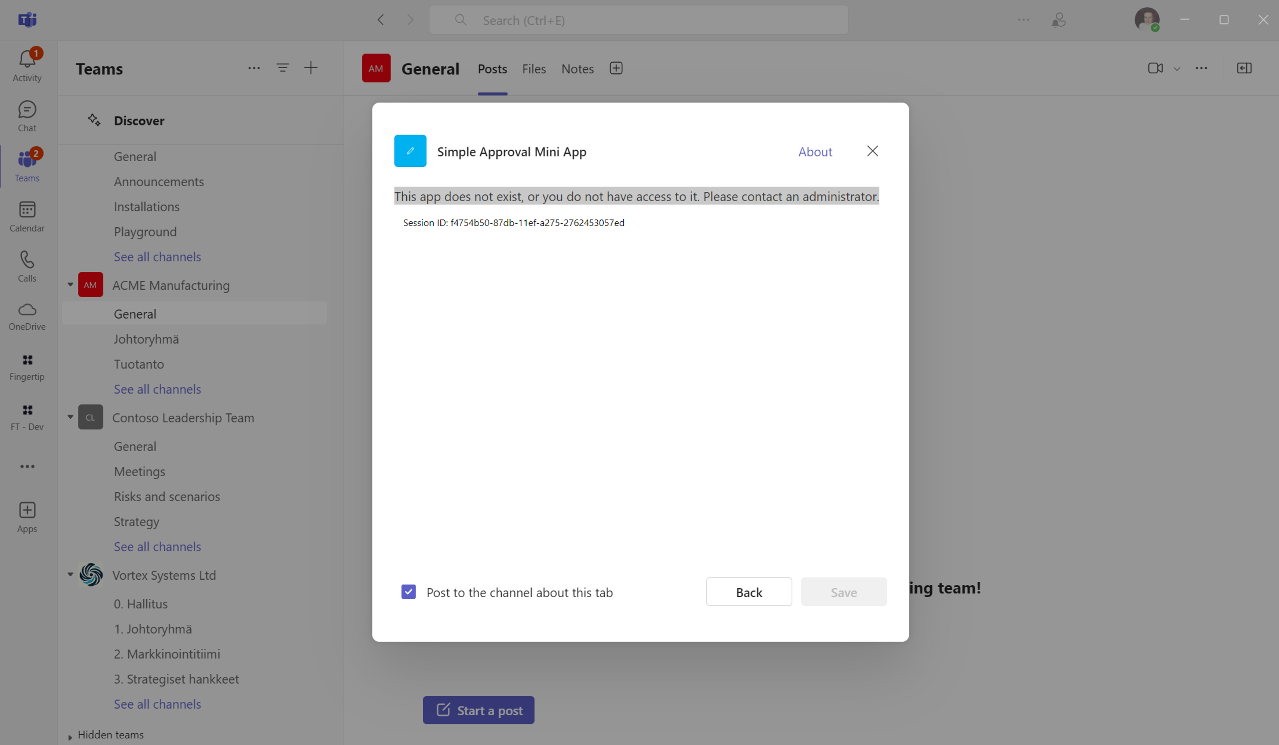Open OneDrive from the sidebar
Image resolution: width=1279 pixels, height=745 pixels.
[x=27, y=316]
